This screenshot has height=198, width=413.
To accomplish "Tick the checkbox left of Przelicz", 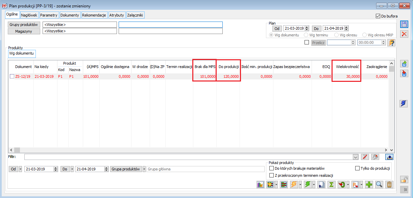I will 307,42.
